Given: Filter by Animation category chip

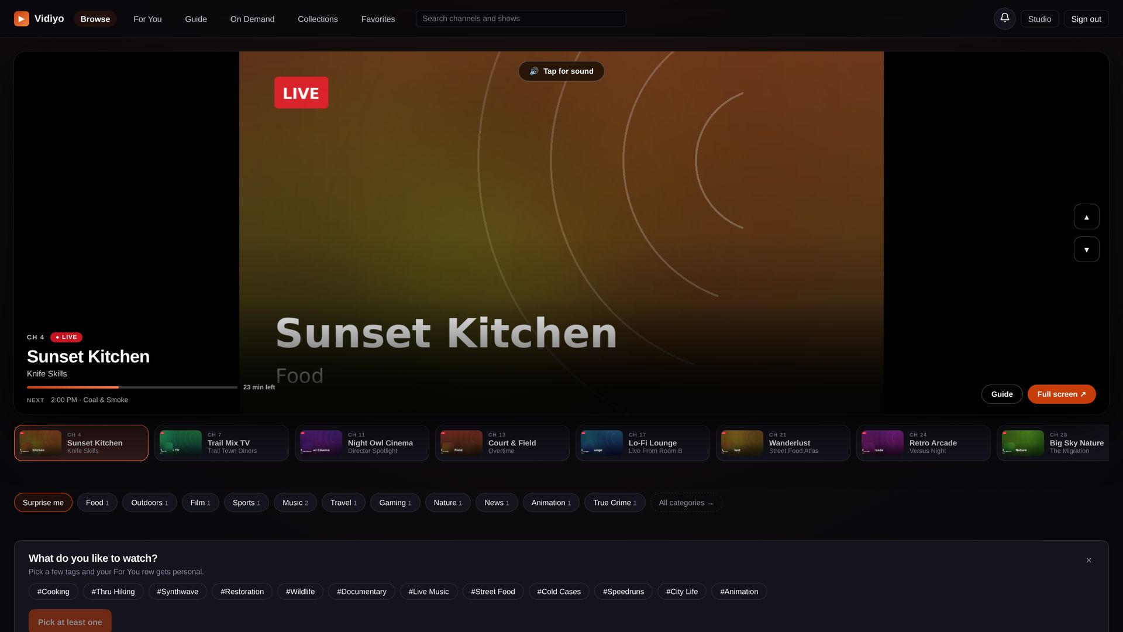Looking at the screenshot, I should (x=551, y=502).
